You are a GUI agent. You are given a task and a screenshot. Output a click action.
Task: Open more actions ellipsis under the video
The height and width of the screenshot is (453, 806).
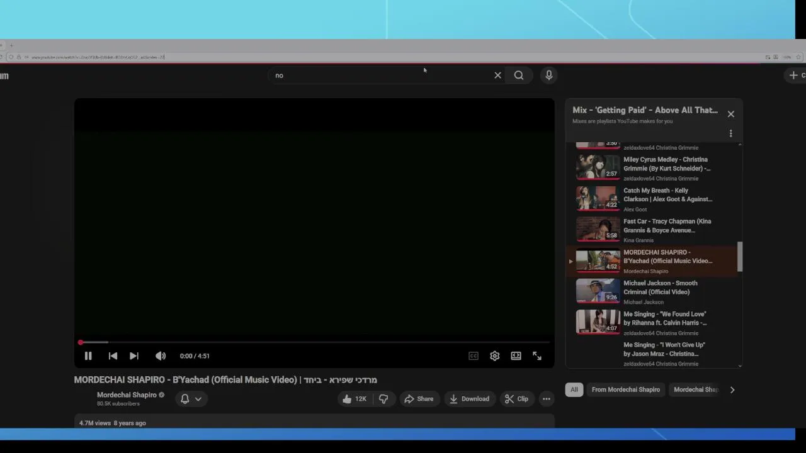pyautogui.click(x=547, y=399)
